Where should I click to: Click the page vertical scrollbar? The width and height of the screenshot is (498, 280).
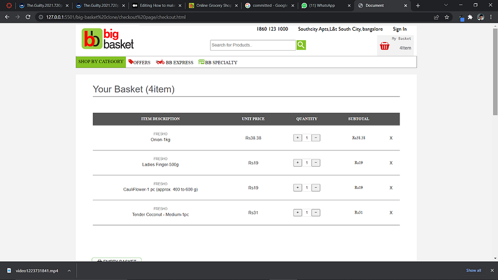(495, 72)
